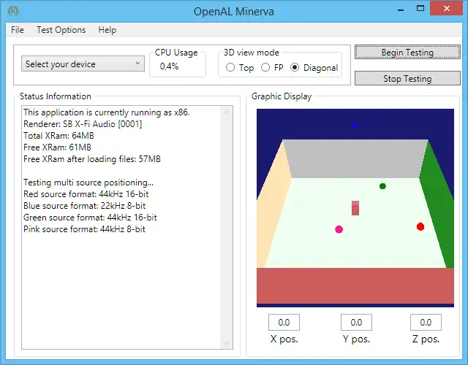Screen dimensions: 468x365
Task: Click the pink sound source dot
Action: click(339, 229)
